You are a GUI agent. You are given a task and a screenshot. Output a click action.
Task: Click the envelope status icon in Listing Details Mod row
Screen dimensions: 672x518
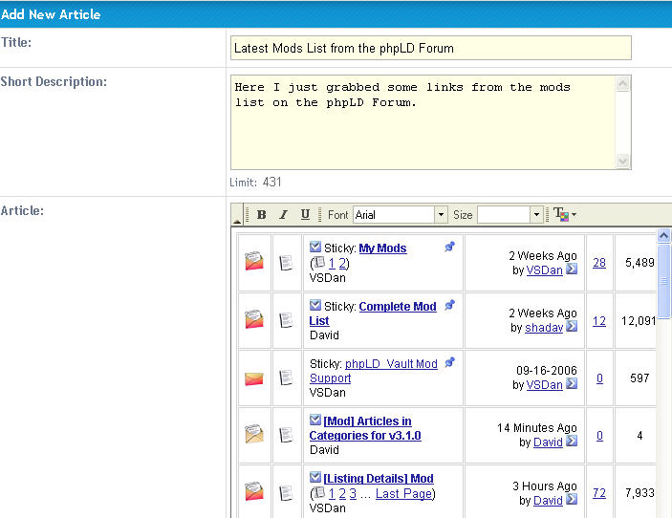pyautogui.click(x=254, y=491)
